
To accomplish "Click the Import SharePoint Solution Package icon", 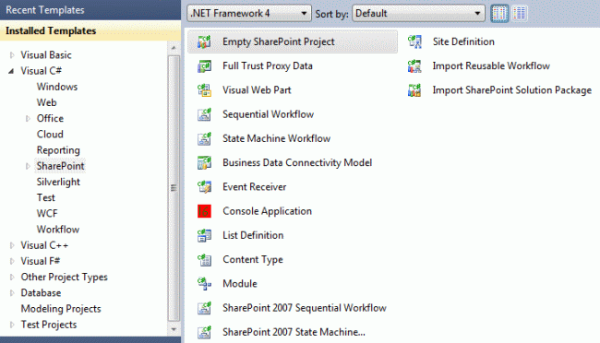I will point(414,89).
